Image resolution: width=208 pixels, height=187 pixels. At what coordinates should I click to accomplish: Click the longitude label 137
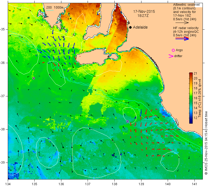tap(88, 184)
